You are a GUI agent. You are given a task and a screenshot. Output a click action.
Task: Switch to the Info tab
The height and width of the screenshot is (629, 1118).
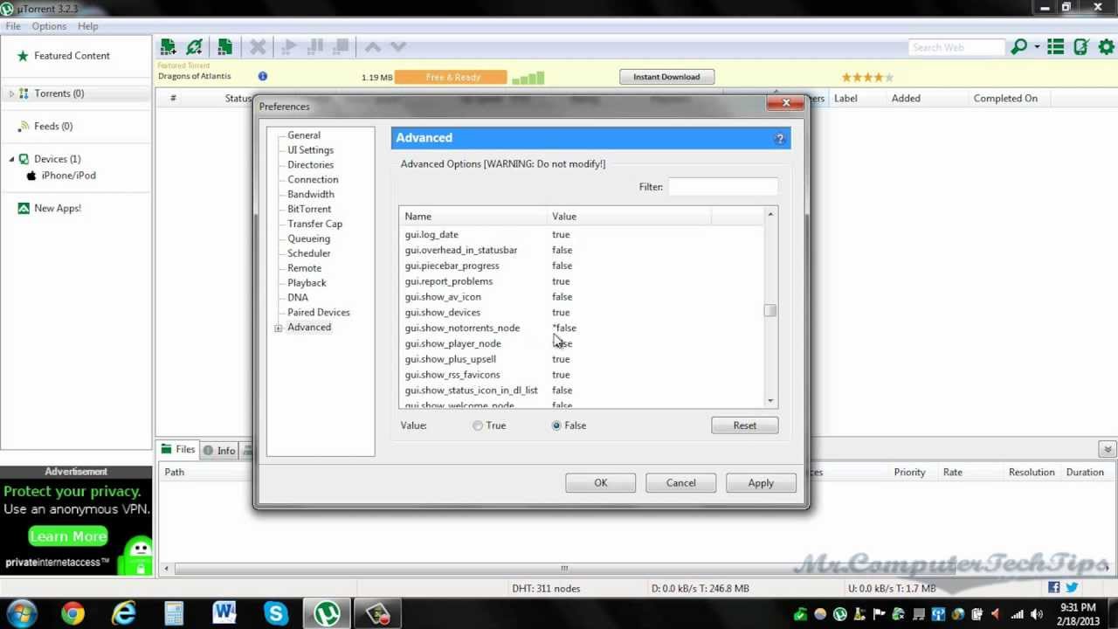218,451
